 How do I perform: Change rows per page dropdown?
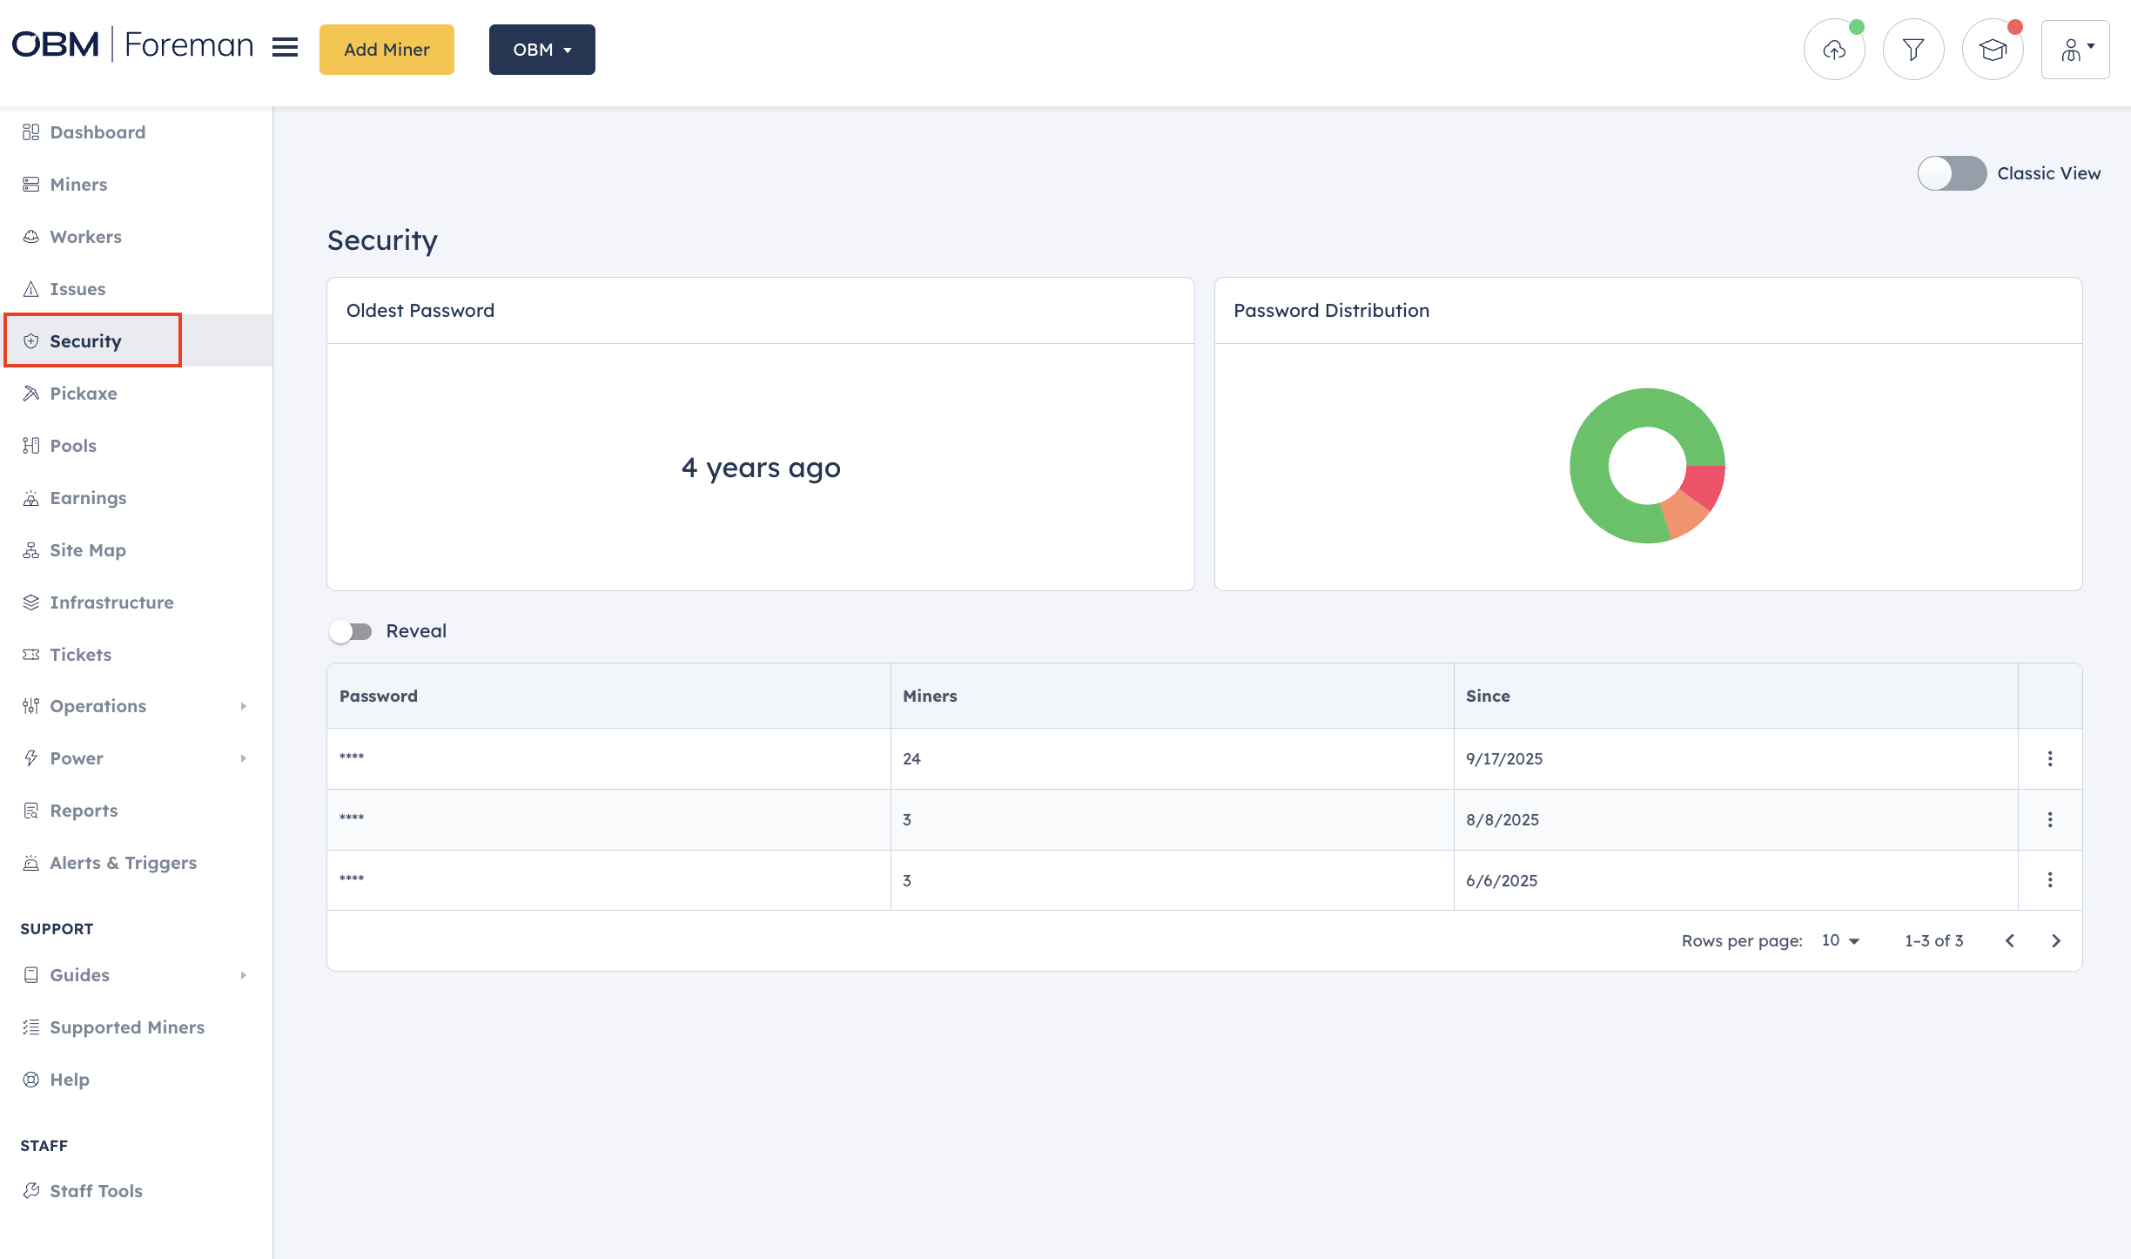1840,940
